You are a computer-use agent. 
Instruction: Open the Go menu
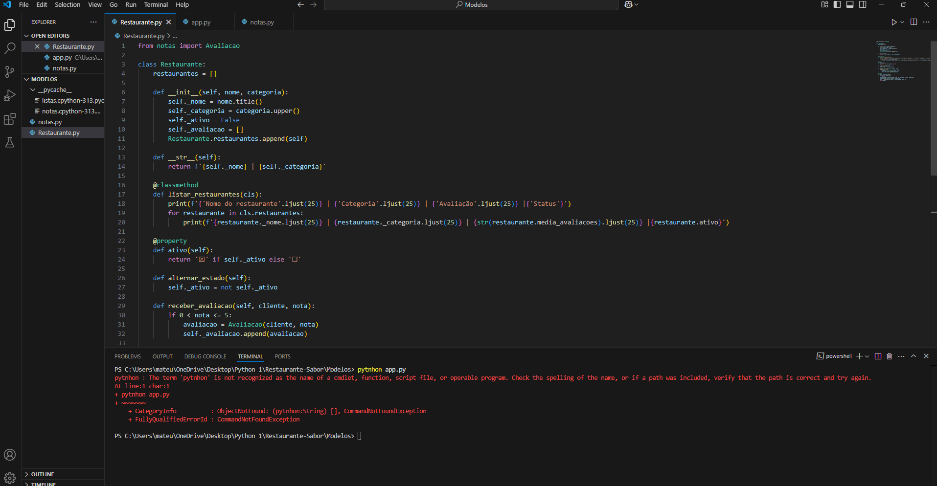[114, 5]
